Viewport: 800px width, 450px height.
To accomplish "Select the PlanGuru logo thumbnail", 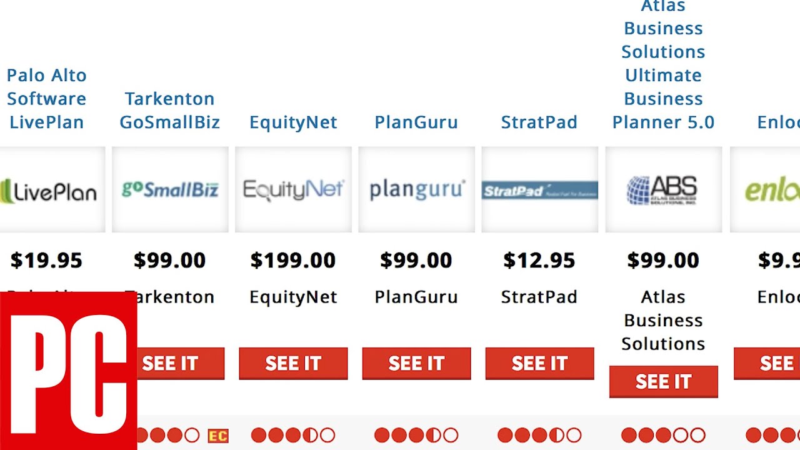I will tap(416, 189).
